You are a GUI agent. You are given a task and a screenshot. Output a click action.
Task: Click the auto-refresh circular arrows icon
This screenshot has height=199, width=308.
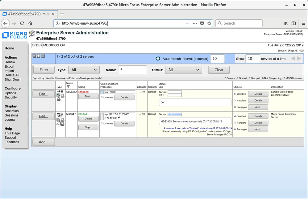158,59
